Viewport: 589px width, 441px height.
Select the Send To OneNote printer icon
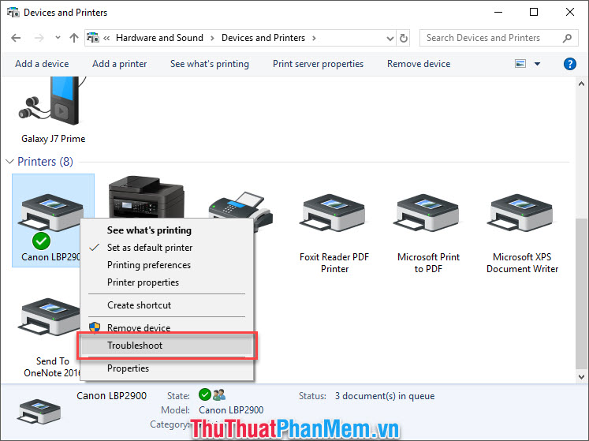click(49, 316)
